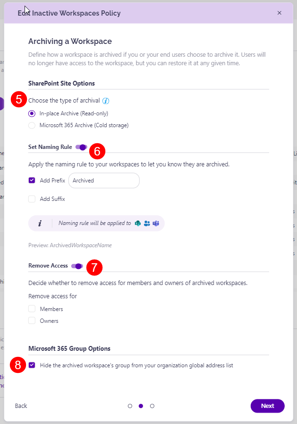Click the red step badge numbered 7
This screenshot has height=424, width=297.
point(94,267)
